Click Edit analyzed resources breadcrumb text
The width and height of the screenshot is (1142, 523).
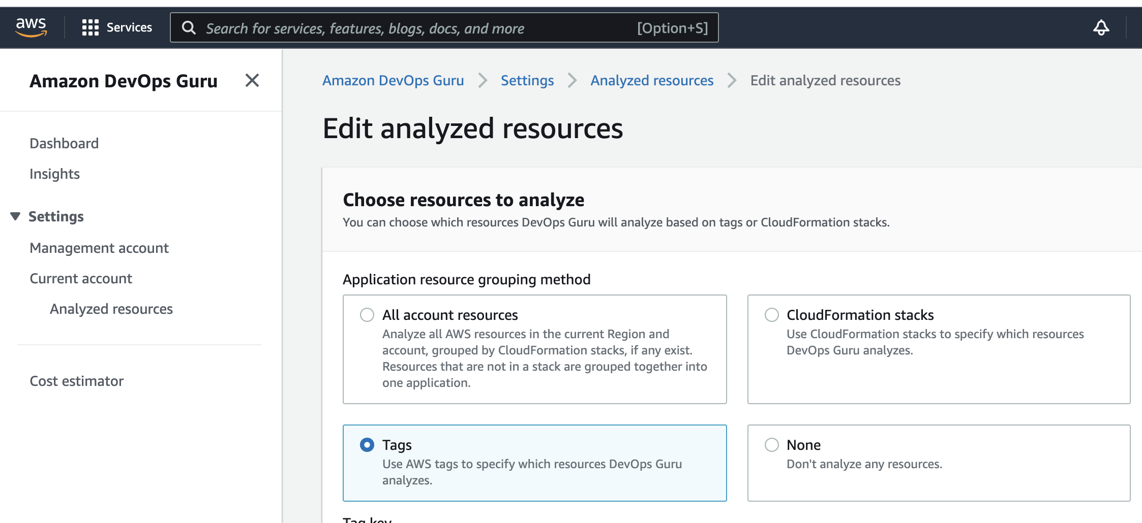pos(825,80)
